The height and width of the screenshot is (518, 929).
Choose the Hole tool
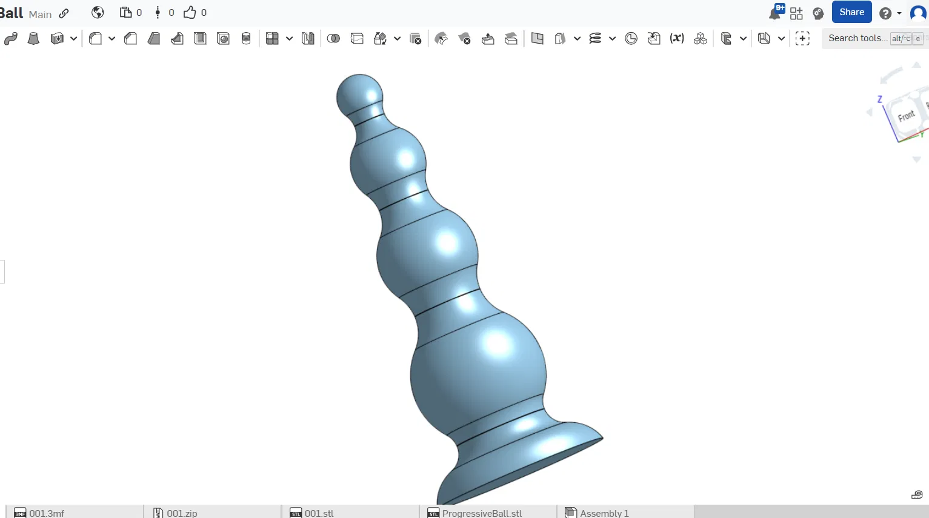point(223,39)
